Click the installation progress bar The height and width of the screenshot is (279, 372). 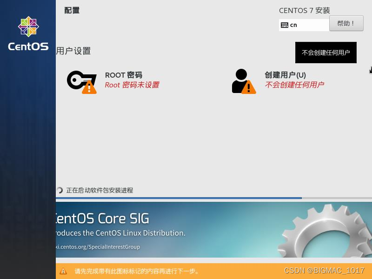[x=214, y=198]
